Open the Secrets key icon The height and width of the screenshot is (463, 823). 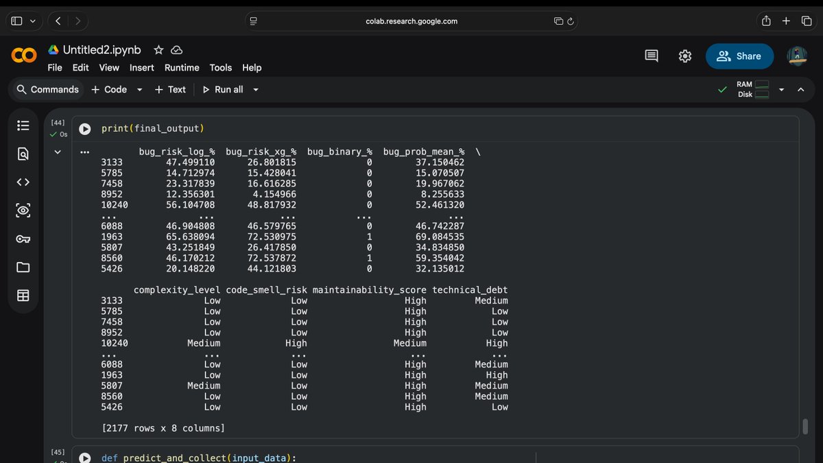coord(23,239)
